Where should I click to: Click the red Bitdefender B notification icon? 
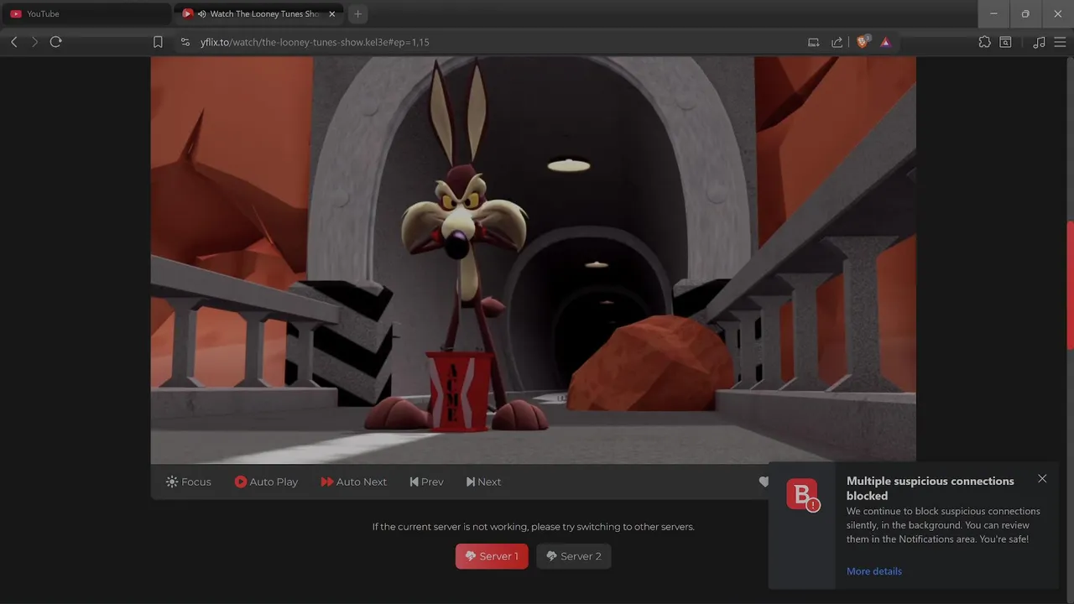pos(802,494)
